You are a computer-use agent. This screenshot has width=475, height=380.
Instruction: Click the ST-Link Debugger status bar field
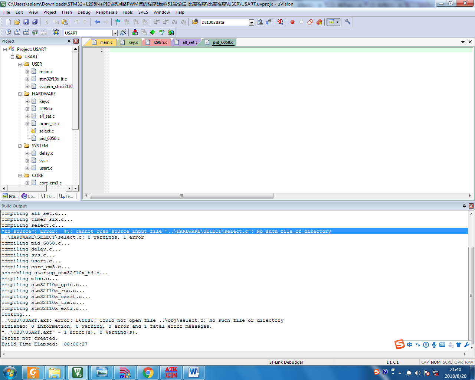[301, 362]
